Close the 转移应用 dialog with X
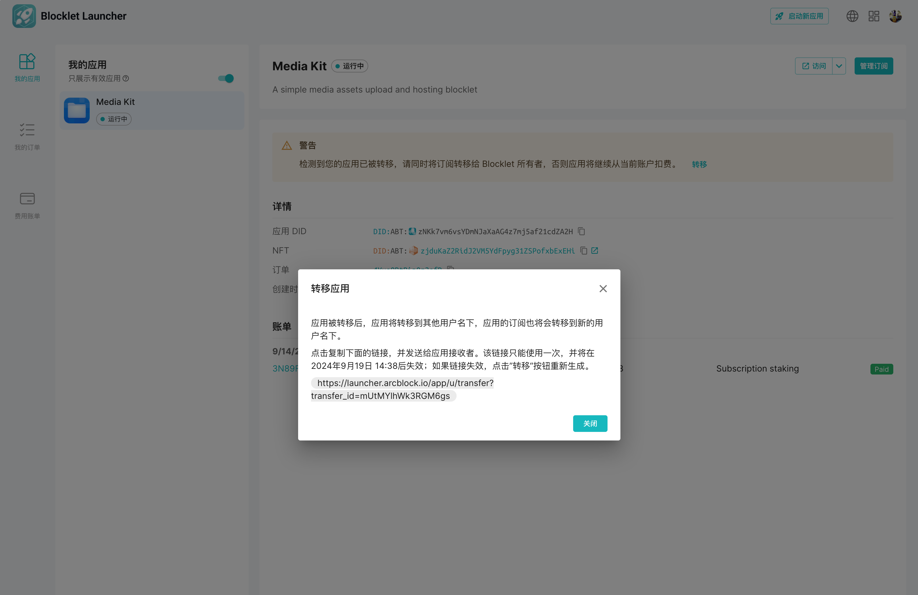Image resolution: width=918 pixels, height=595 pixels. (x=603, y=289)
